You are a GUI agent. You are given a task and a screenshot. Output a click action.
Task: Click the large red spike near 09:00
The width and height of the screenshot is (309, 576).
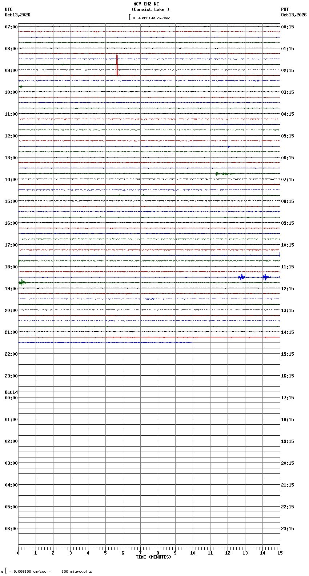coord(117,65)
